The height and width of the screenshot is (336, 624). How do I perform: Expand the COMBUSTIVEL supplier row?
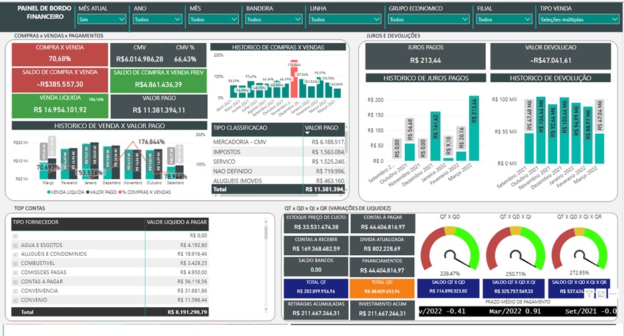[15, 264]
